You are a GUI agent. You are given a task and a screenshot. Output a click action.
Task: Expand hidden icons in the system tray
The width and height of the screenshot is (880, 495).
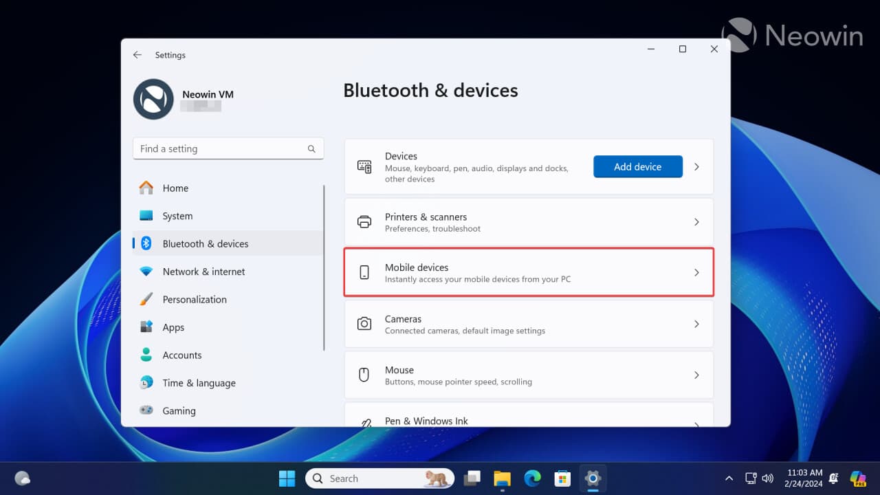729,478
